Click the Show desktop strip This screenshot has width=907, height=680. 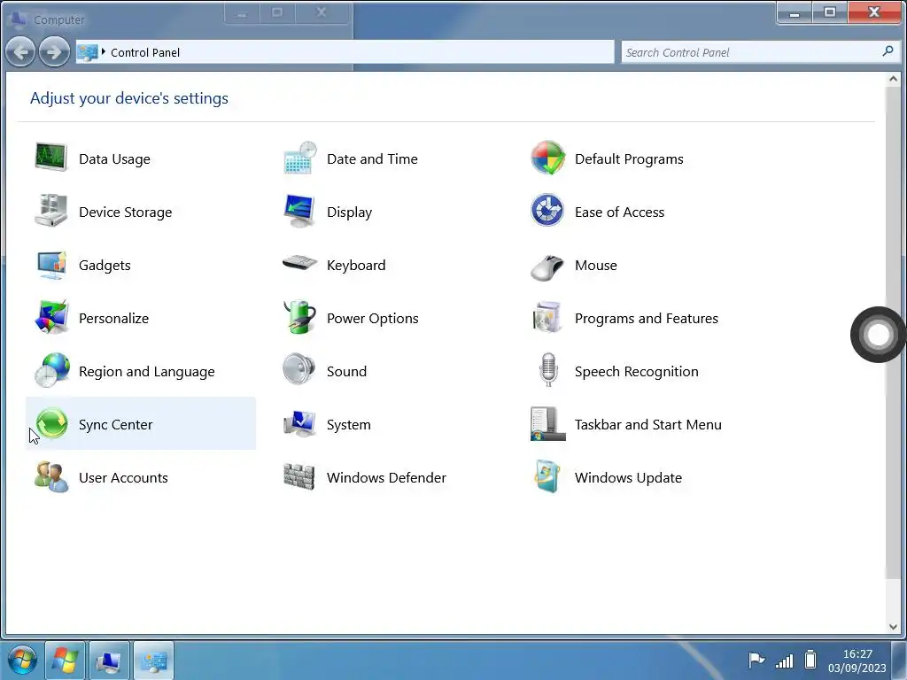pyautogui.click(x=899, y=661)
